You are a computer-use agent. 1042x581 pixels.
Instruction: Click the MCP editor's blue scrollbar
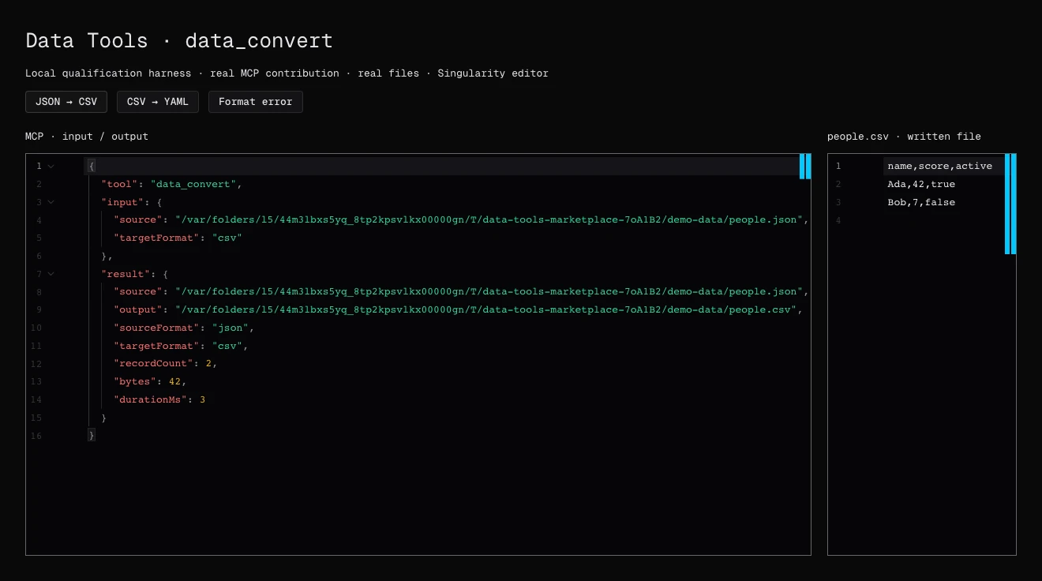click(805, 167)
